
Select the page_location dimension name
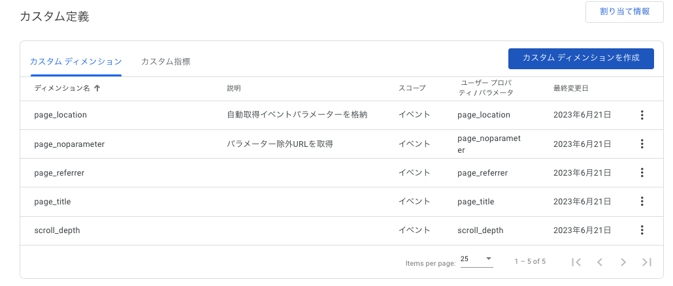(61, 115)
